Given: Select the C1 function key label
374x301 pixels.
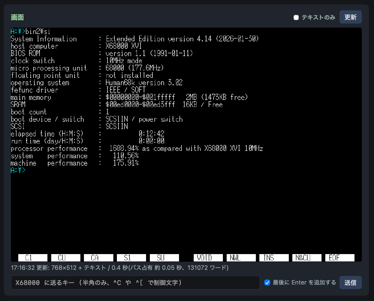Looking at the screenshot, I should 33,258.
